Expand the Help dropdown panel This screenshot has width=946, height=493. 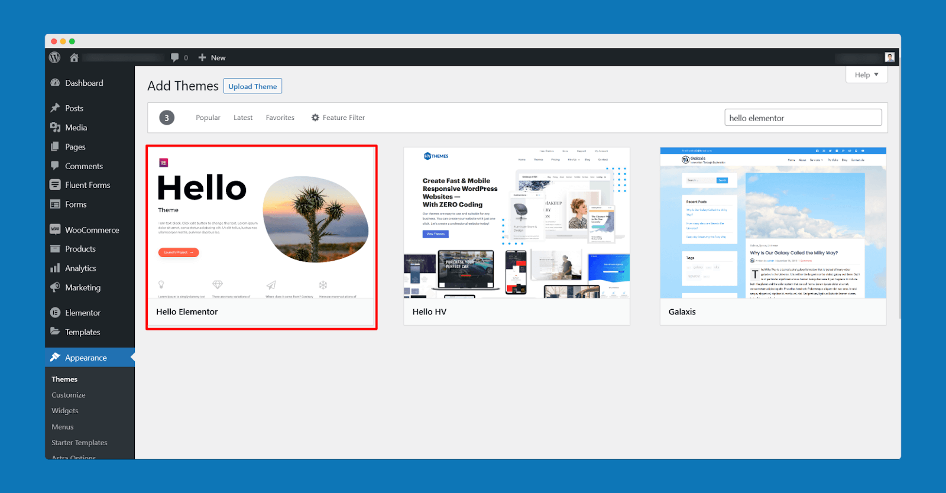coord(867,74)
